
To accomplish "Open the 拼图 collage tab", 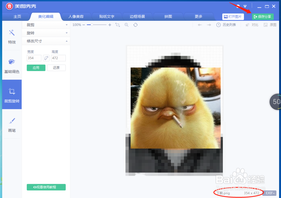I will [168, 17].
